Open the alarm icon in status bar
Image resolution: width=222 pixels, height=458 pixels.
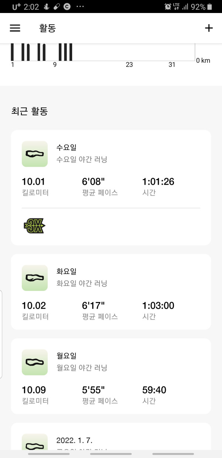[168, 7]
